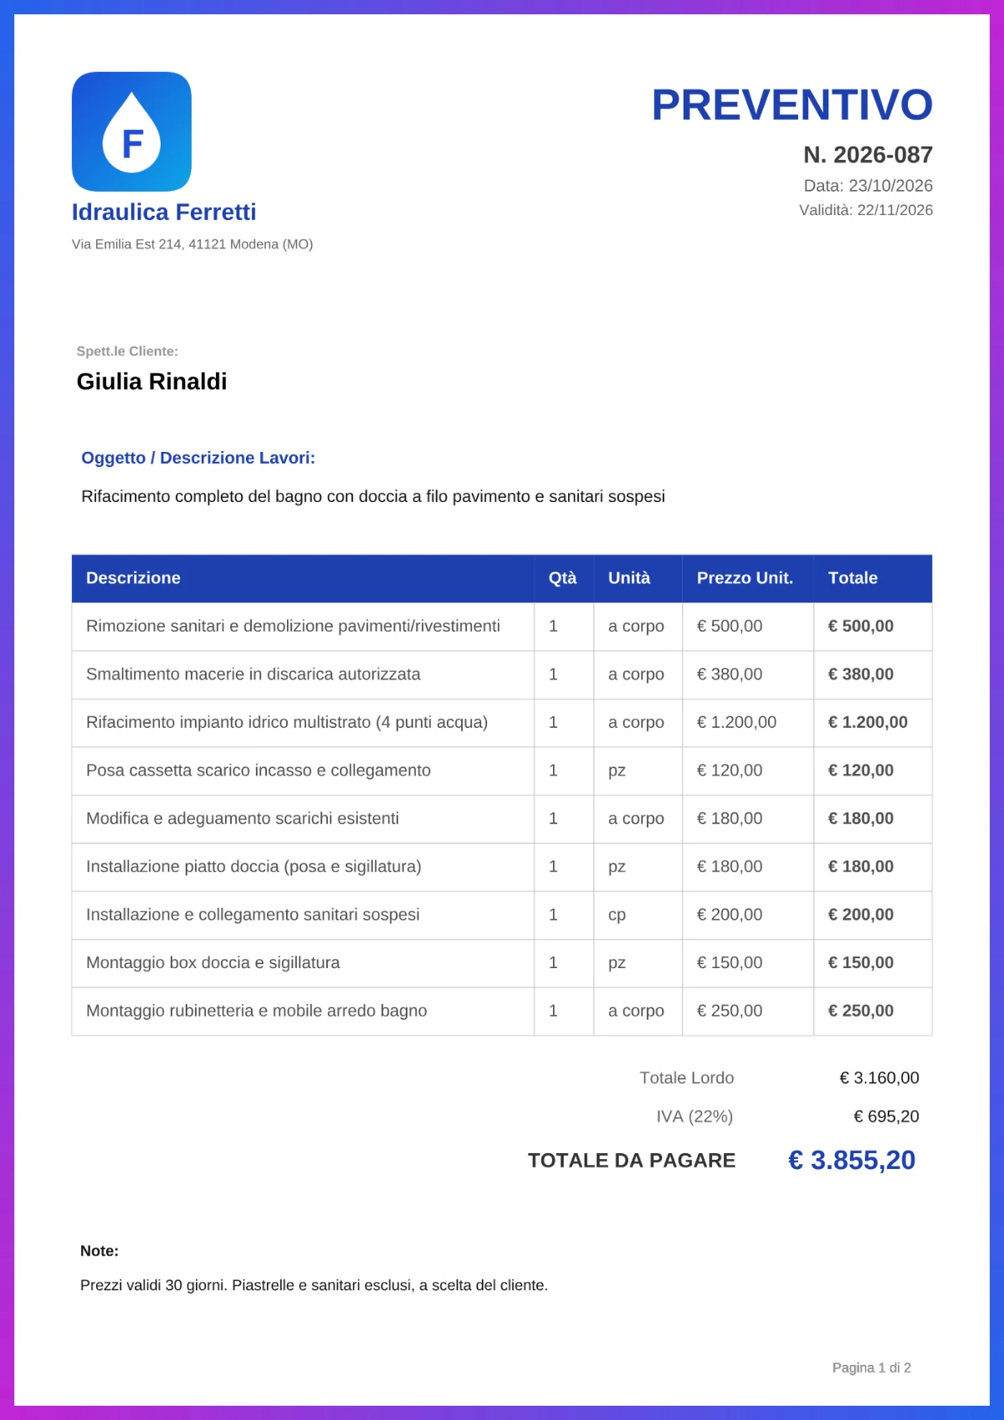Screen dimensions: 1004x1420
Task: Click the unit price € 150,00
Action: click(x=730, y=963)
